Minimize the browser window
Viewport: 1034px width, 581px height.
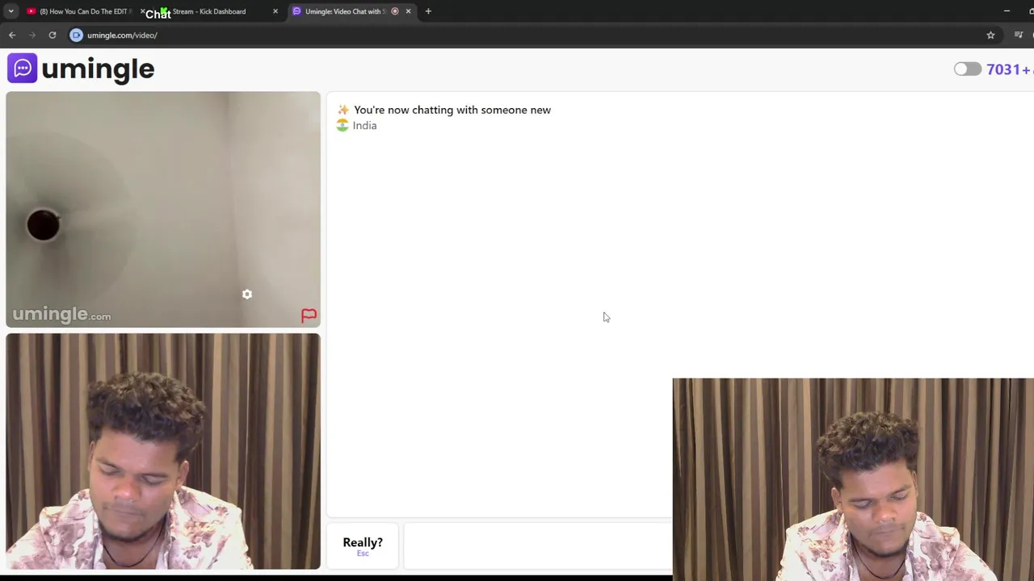(x=1007, y=11)
